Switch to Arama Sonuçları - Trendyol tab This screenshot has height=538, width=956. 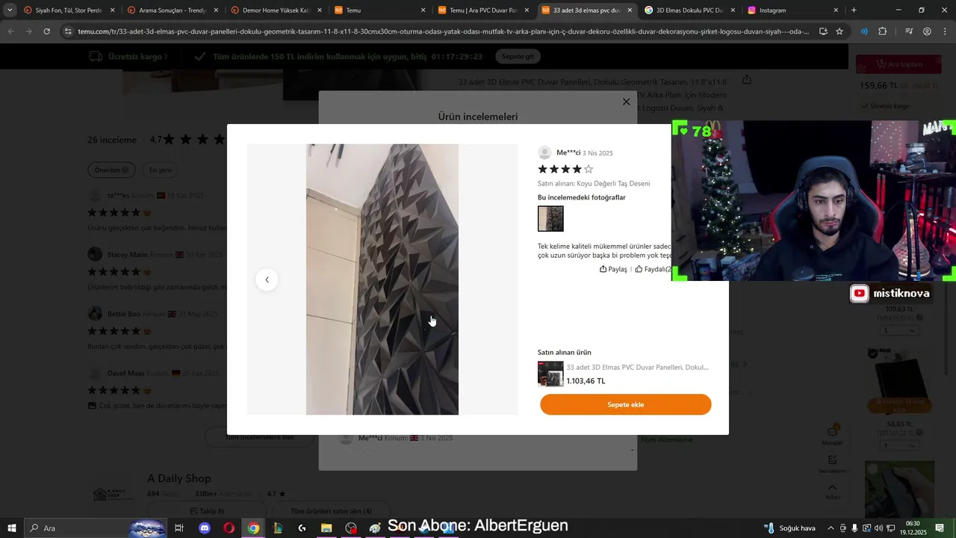pyautogui.click(x=172, y=10)
